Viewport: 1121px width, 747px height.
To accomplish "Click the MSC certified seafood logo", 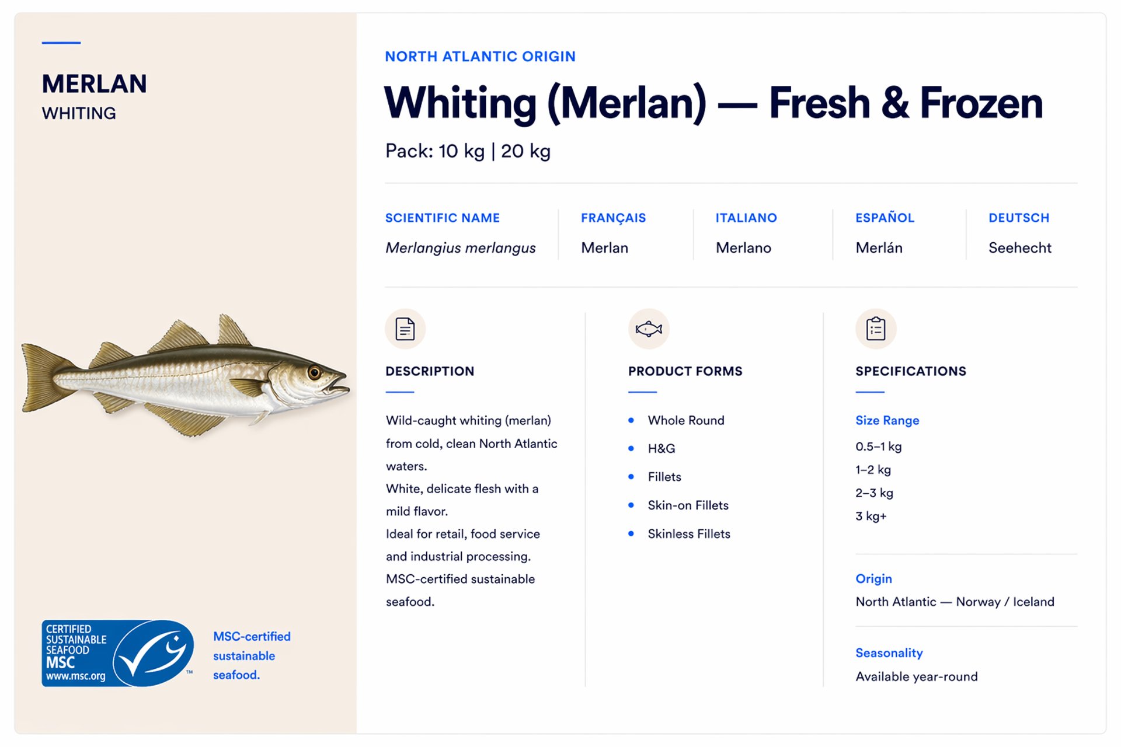I will (118, 653).
